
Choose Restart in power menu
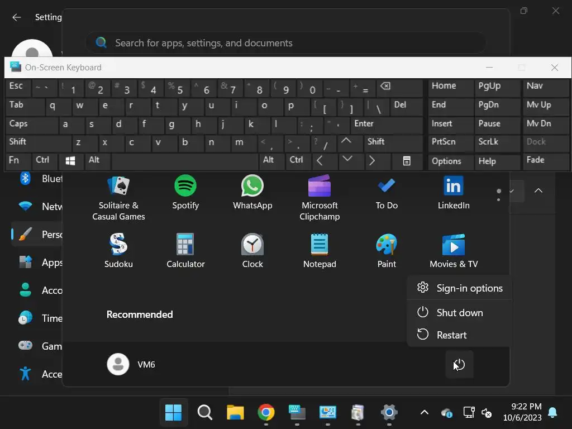click(x=460, y=335)
